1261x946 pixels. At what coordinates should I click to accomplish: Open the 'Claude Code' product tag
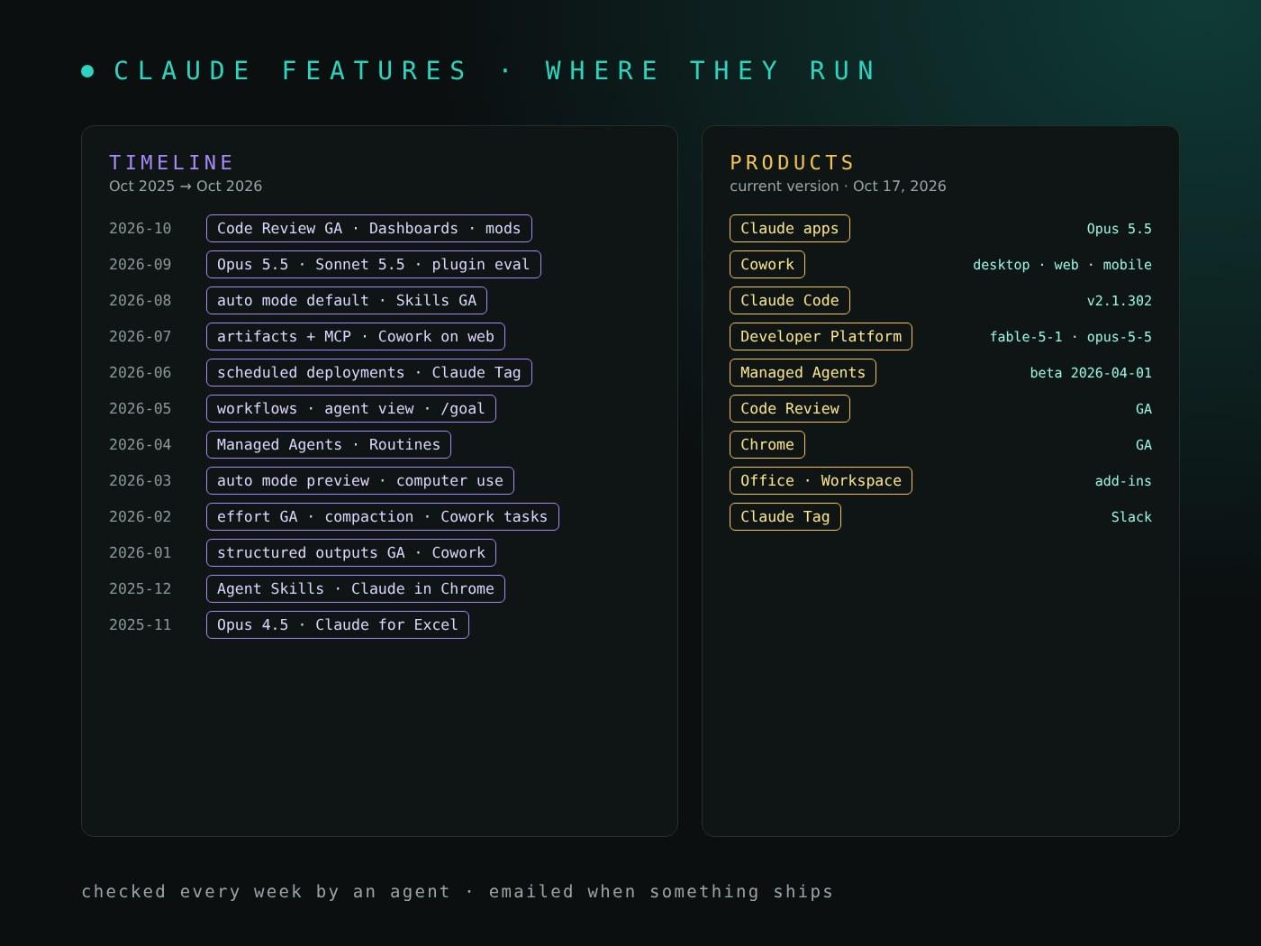point(790,301)
